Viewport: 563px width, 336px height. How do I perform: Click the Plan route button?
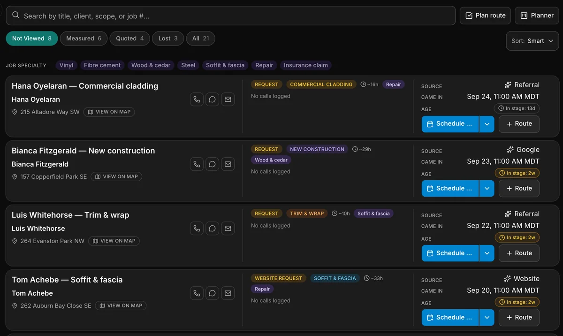pos(485,15)
